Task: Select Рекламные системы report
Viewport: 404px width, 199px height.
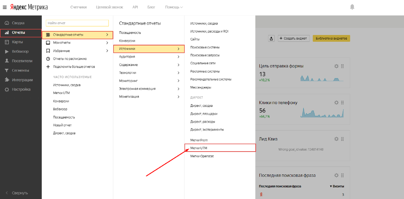Action: pos(205,71)
